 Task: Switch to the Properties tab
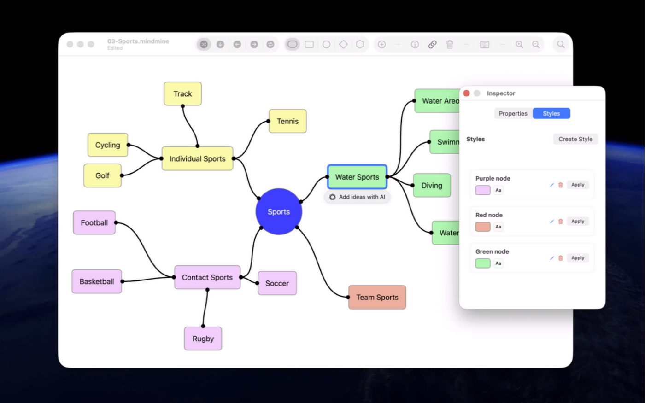coord(513,113)
